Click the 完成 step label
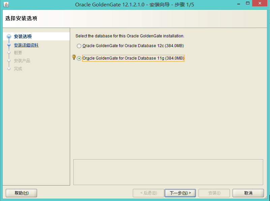The height and width of the screenshot is (201, 270). 18,69
